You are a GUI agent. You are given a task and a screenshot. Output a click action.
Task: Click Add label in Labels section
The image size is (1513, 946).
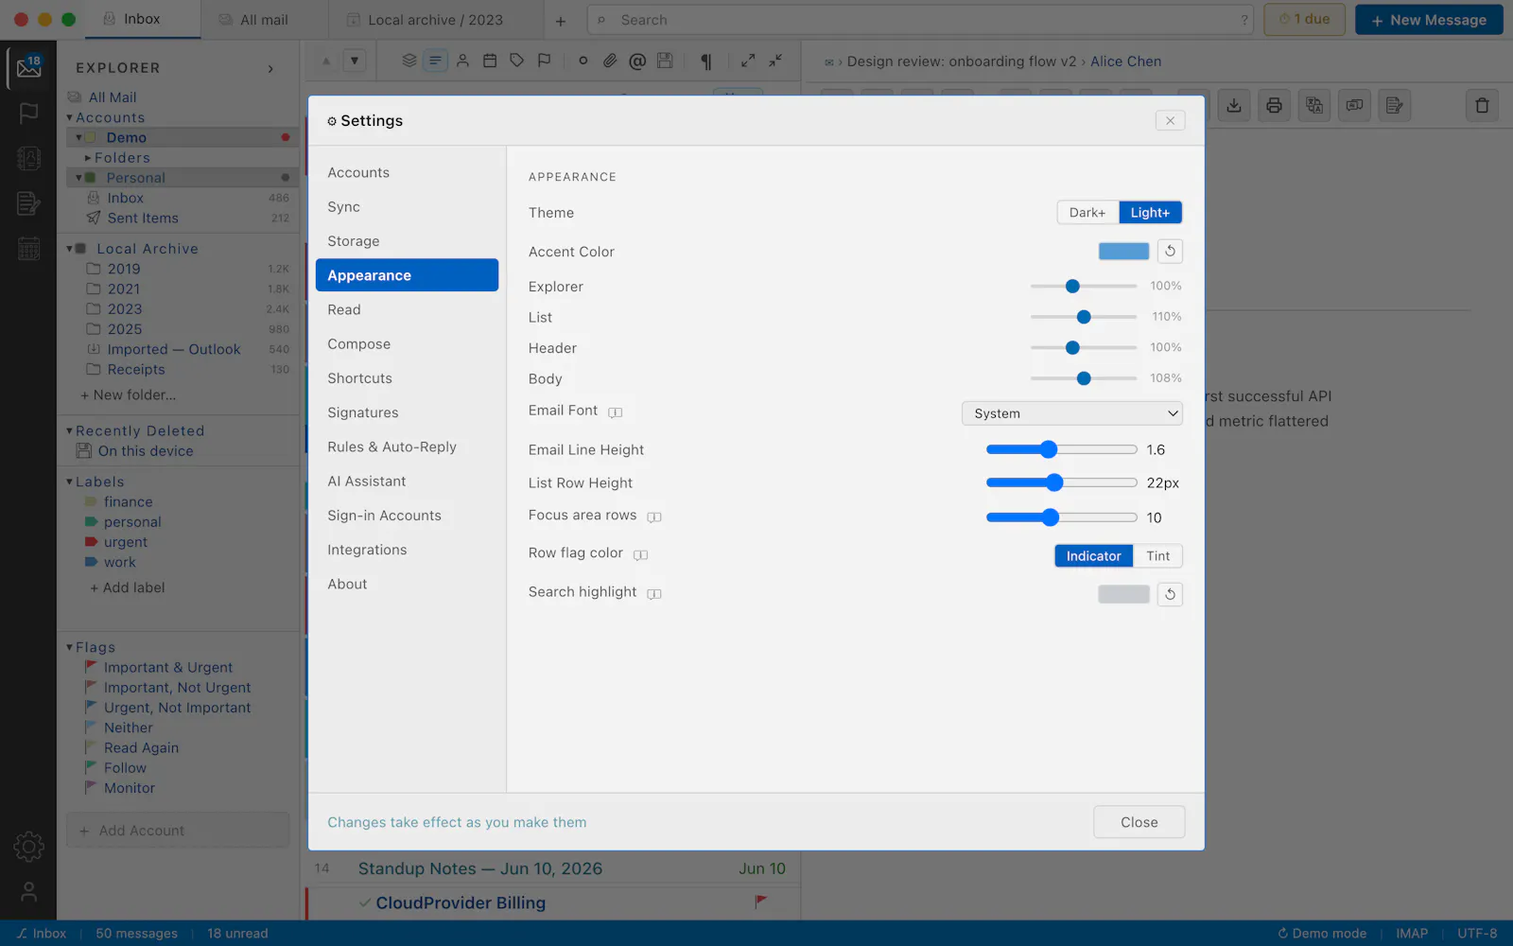click(x=127, y=587)
